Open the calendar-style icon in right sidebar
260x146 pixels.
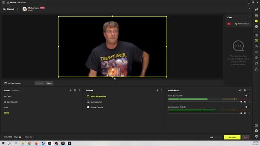click(x=256, y=15)
